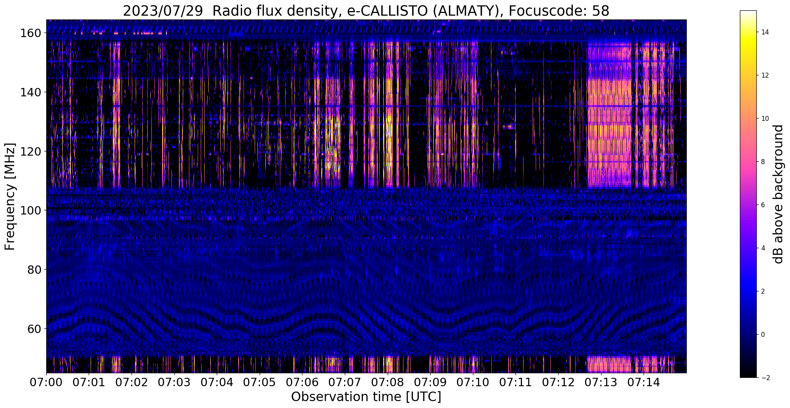Click the 60 frequency tick label
This screenshot has height=408, width=790.
click(x=34, y=328)
